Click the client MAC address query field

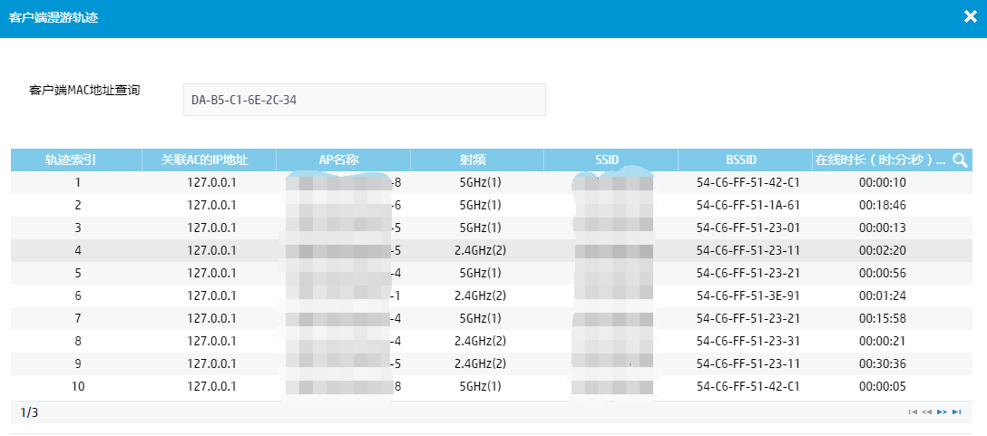coord(364,100)
